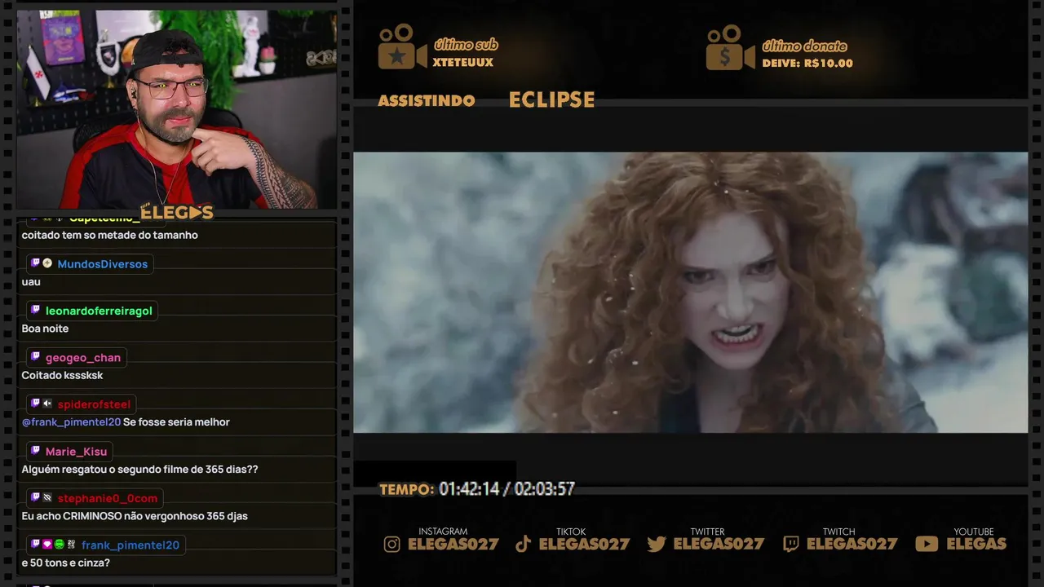Open frank_pimentel20 username in badge row

coord(130,545)
